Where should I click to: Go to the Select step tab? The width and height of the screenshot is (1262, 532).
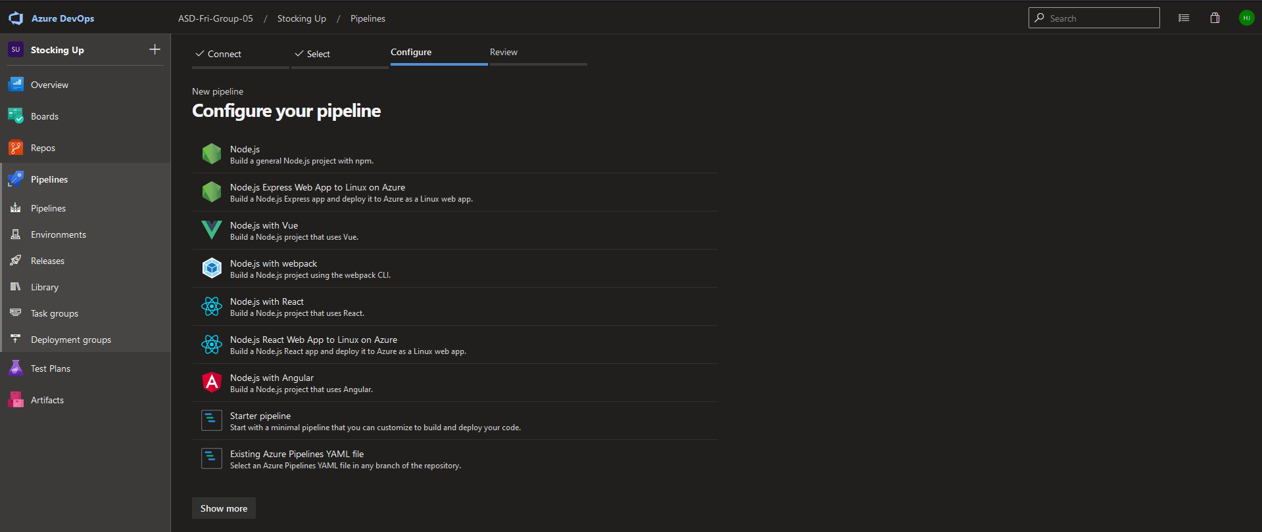(339, 54)
